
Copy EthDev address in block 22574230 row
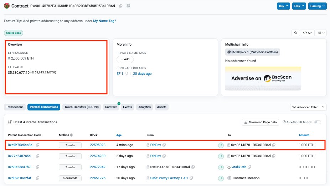[164, 156]
